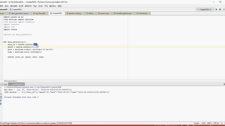The image size is (225, 126).
Task: Open the Navigate menu
Action: pos(14,6)
